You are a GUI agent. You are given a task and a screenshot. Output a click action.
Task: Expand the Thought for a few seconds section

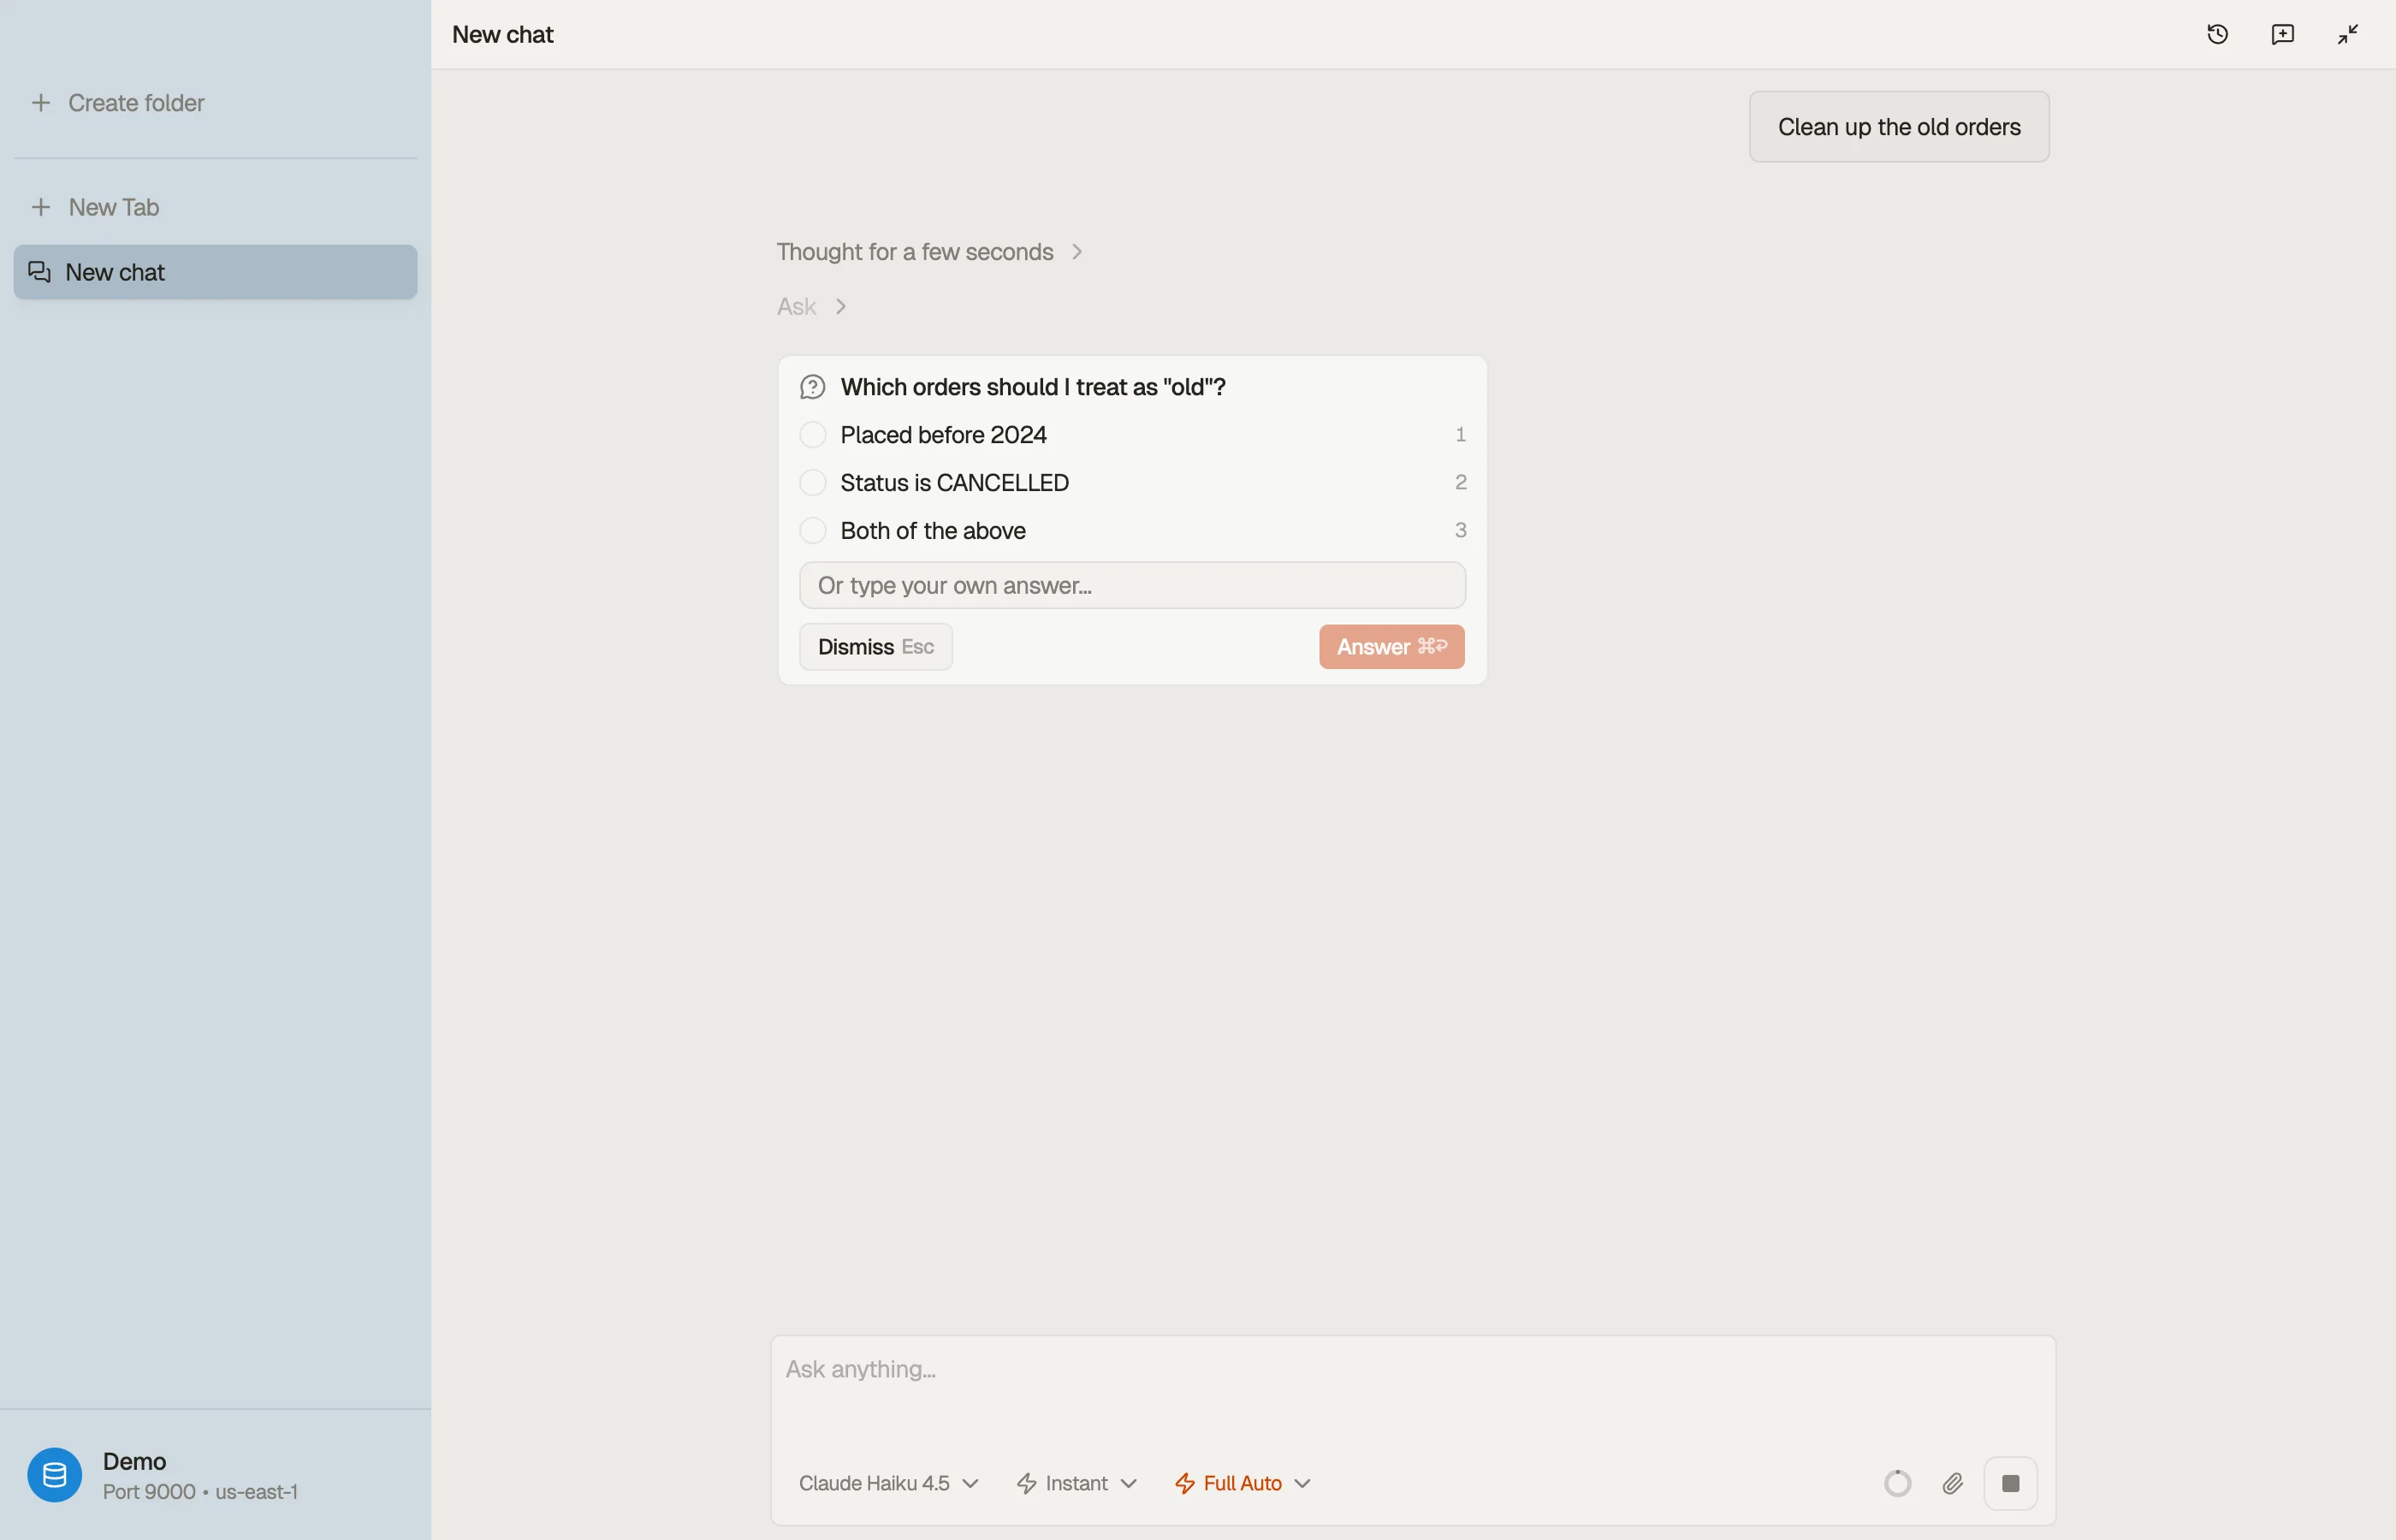coord(929,252)
